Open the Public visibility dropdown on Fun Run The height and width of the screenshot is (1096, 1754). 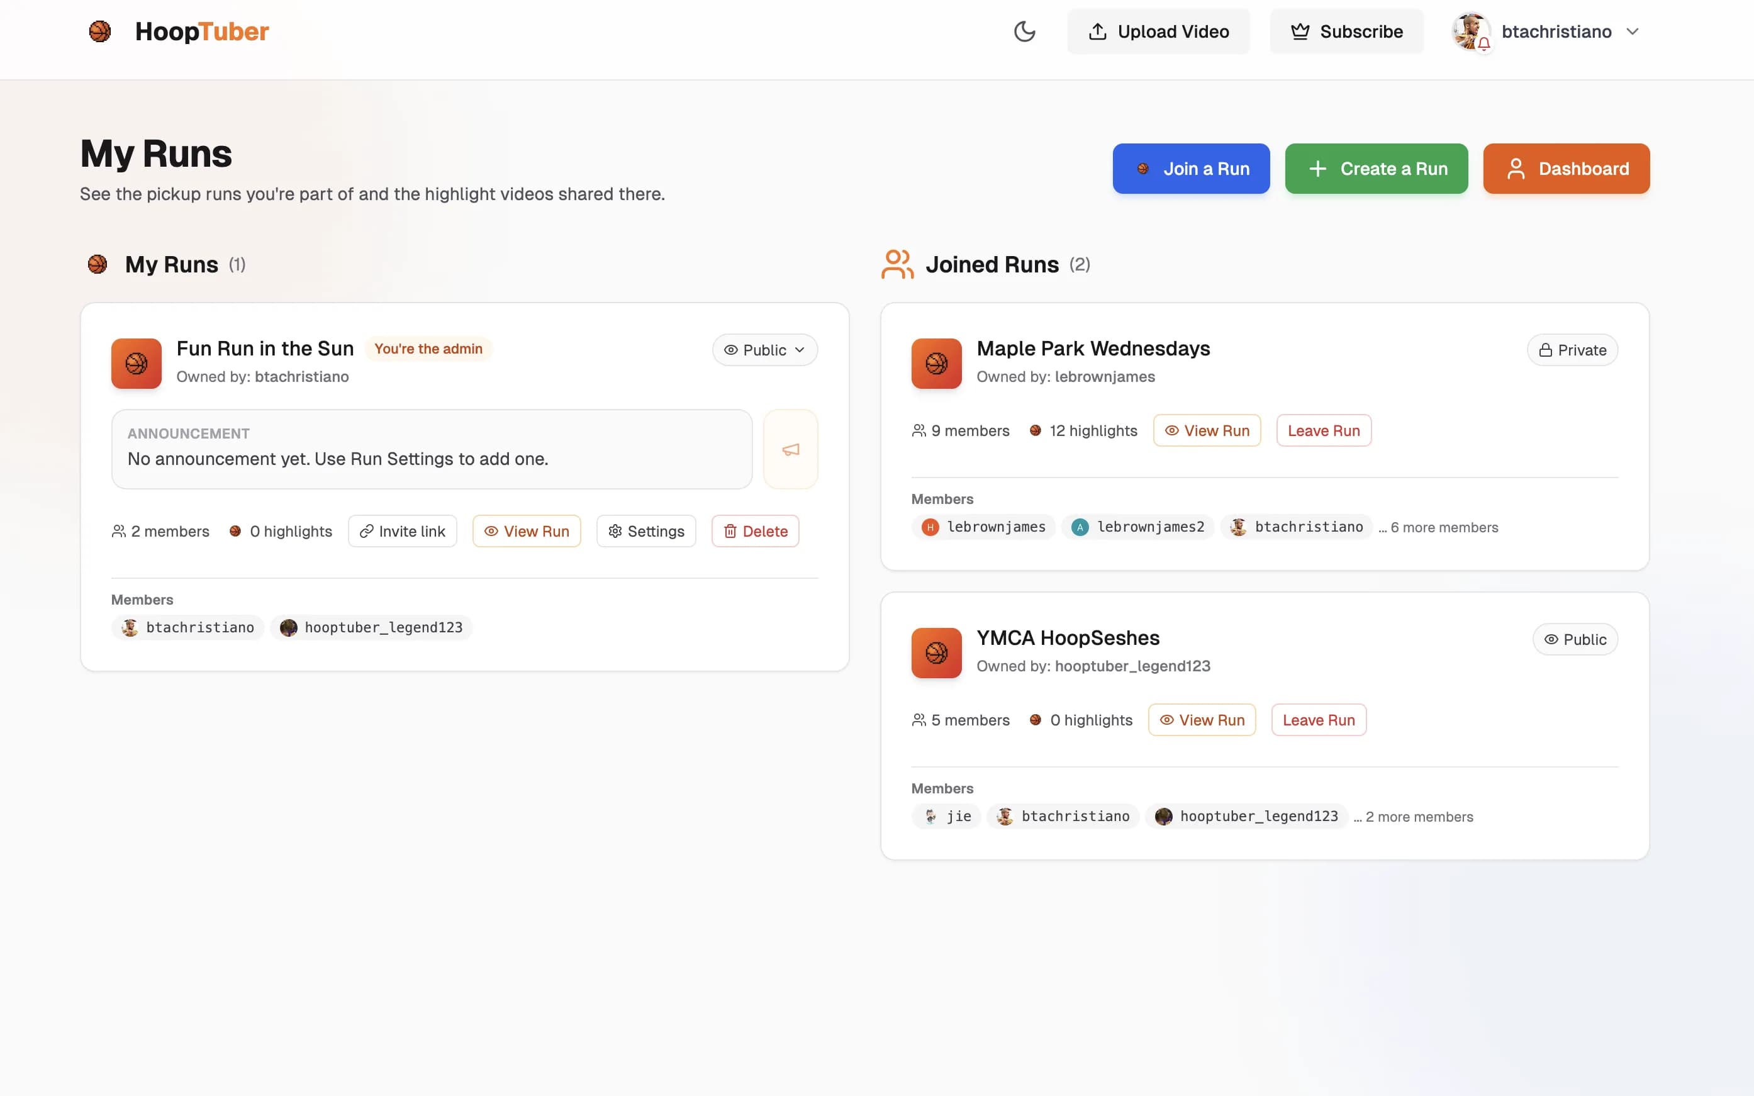764,350
